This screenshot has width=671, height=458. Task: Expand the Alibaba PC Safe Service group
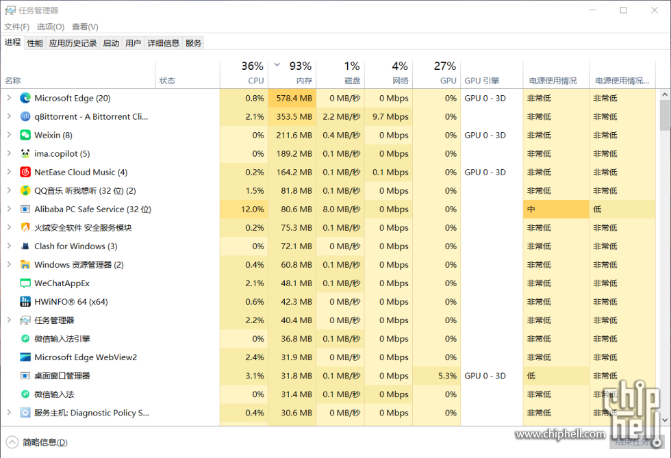tap(9, 209)
